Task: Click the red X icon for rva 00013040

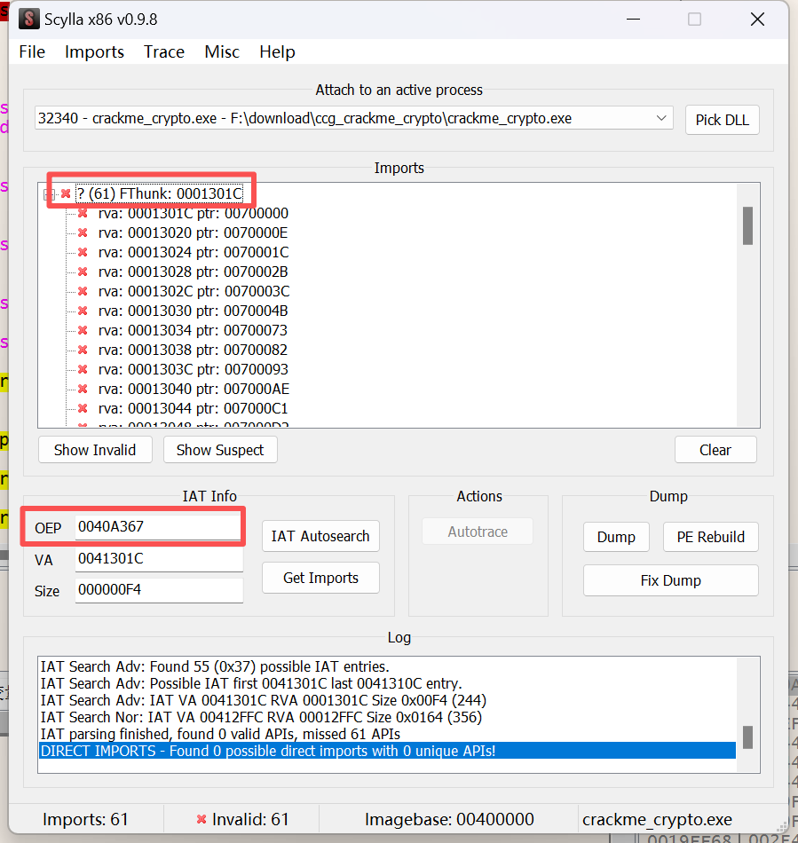Action: point(83,389)
